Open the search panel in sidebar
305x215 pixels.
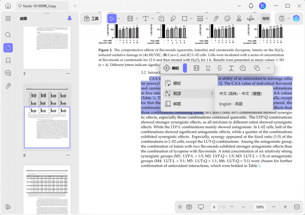click(8, 35)
